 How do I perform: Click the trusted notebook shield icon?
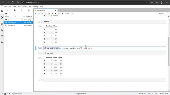pos(149,93)
